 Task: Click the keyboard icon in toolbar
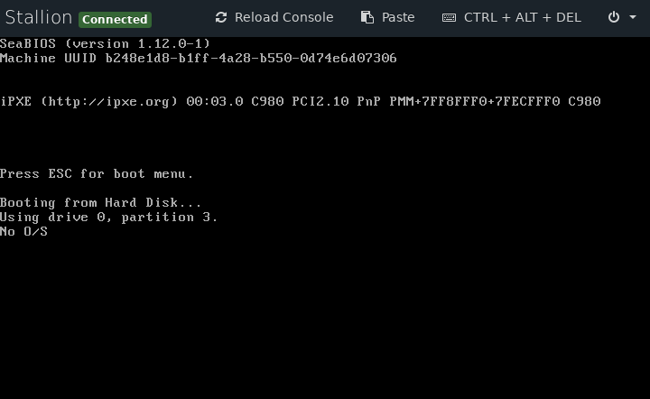pyautogui.click(x=449, y=17)
